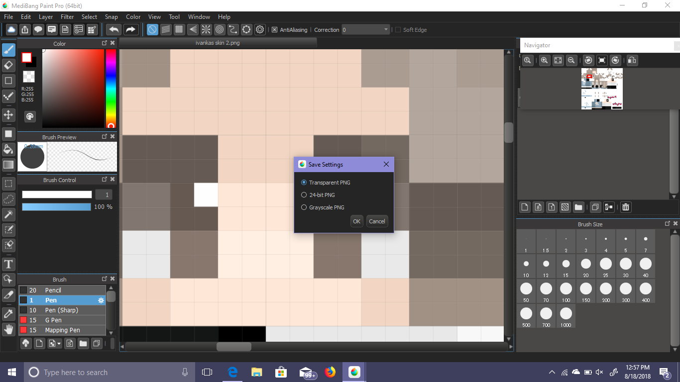Zoom in using Navigator magnifier plus

545,60
